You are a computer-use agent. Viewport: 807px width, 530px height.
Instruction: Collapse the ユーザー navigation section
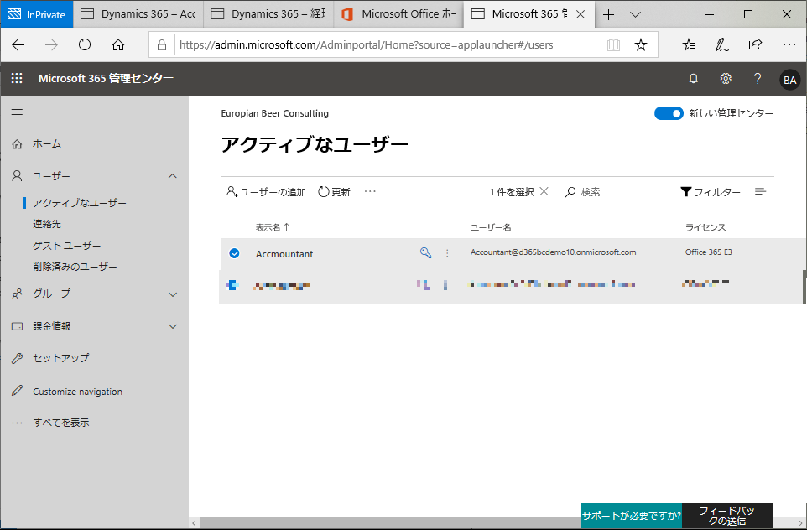coord(173,176)
